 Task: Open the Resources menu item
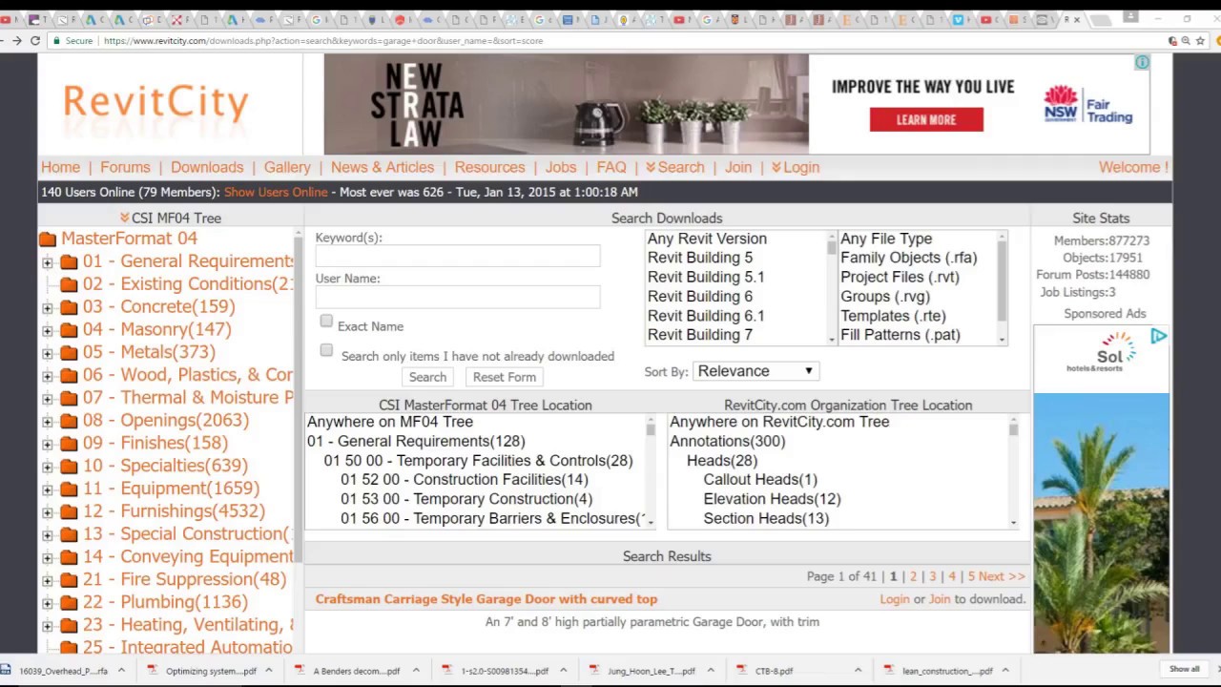pyautogui.click(x=489, y=167)
